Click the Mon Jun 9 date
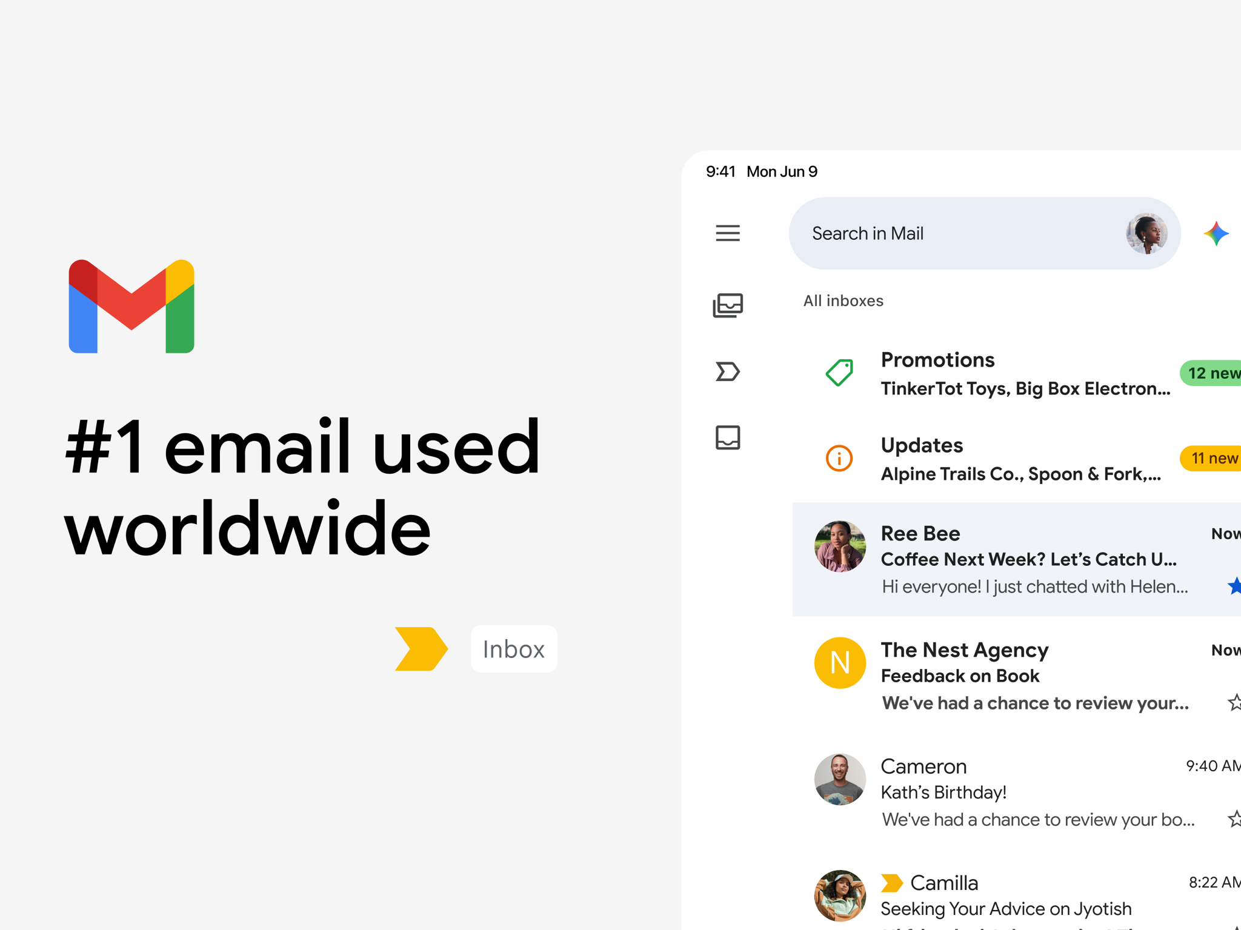 coord(782,171)
